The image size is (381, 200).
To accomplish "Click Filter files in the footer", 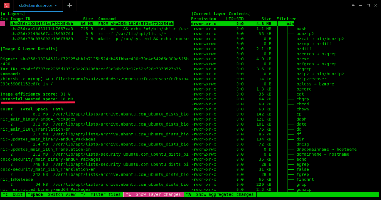I will [x=101, y=194].
